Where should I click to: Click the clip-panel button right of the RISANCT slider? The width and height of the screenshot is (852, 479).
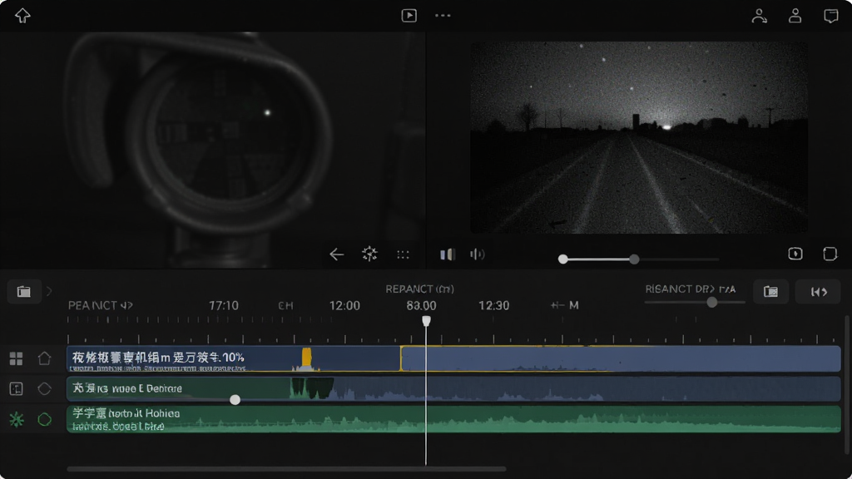pos(770,292)
